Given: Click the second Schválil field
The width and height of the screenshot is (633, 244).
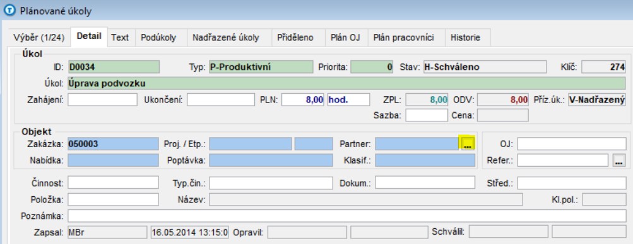Looking at the screenshot, I should [589, 232].
